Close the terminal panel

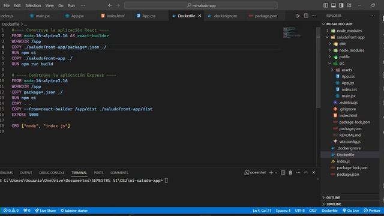tap(313, 173)
